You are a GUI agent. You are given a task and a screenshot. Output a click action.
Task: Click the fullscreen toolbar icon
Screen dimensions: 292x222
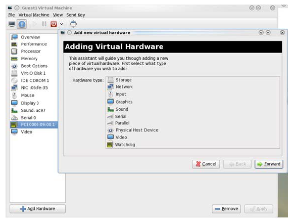(x=73, y=24)
